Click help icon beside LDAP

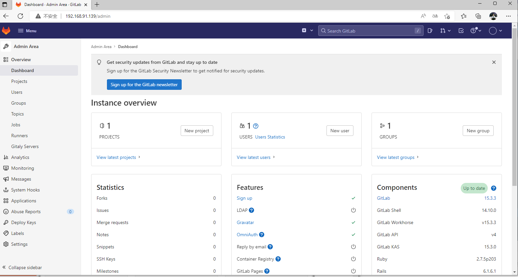tap(251, 210)
